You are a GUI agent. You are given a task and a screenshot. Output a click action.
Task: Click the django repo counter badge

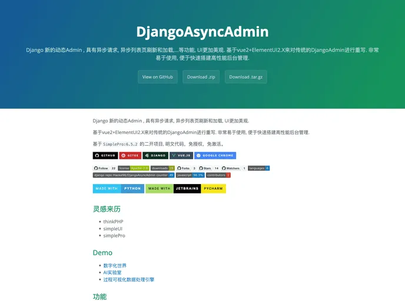134,175
